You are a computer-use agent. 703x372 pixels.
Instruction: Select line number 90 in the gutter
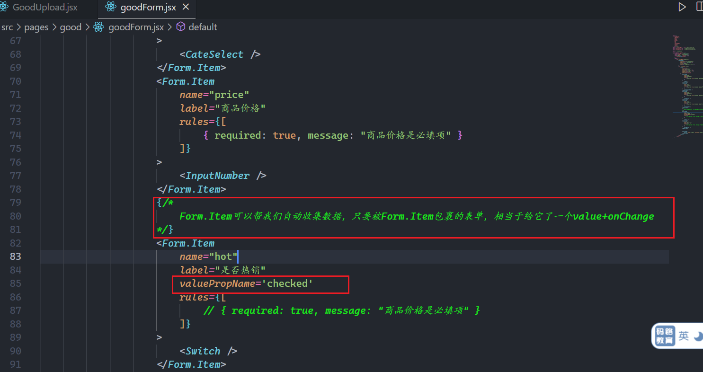[x=16, y=351]
